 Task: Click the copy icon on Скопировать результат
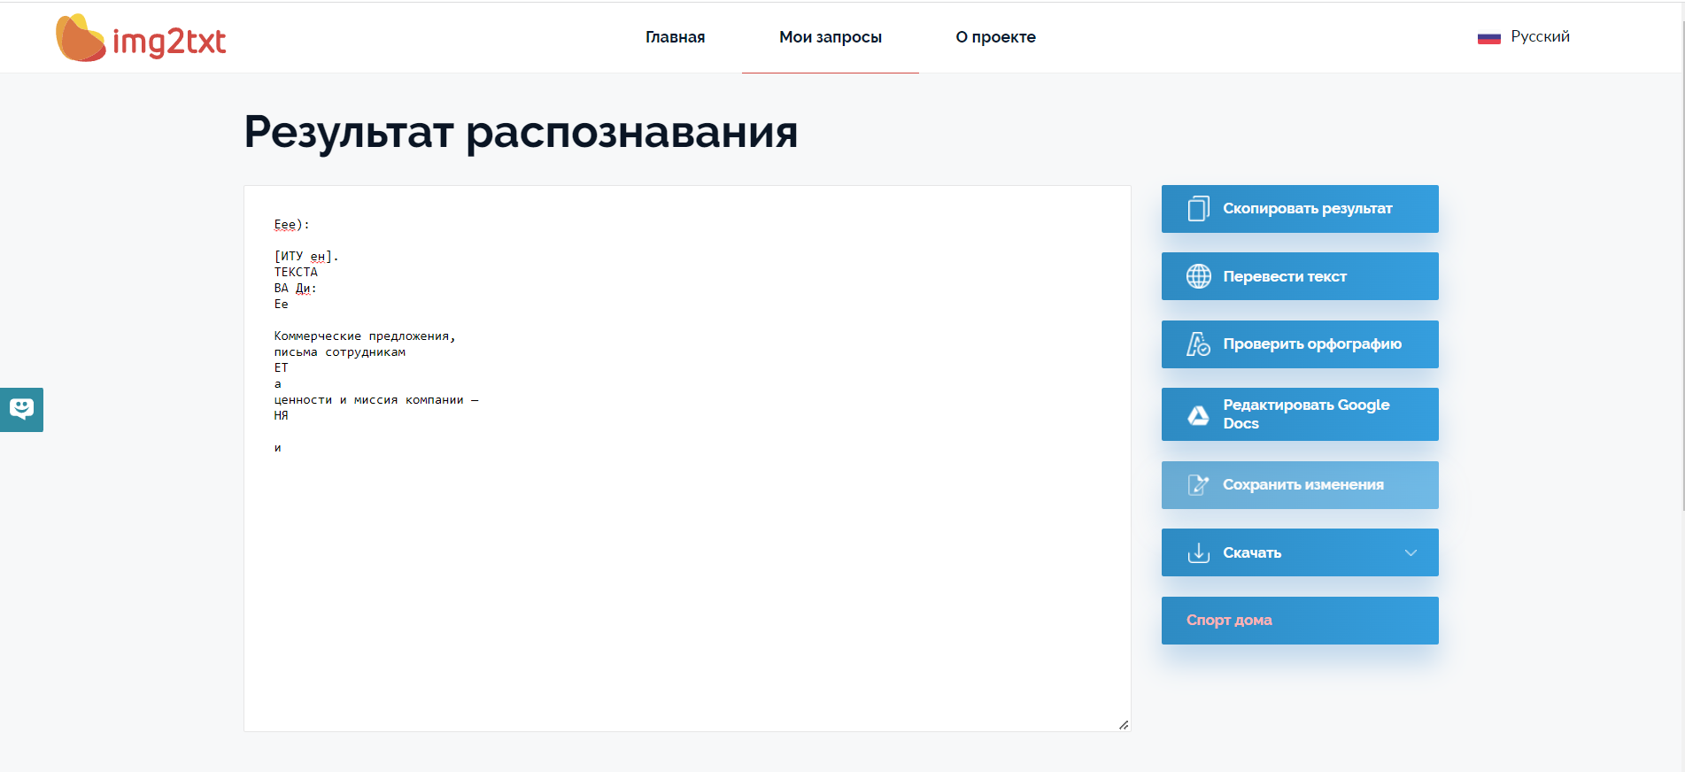1198,209
